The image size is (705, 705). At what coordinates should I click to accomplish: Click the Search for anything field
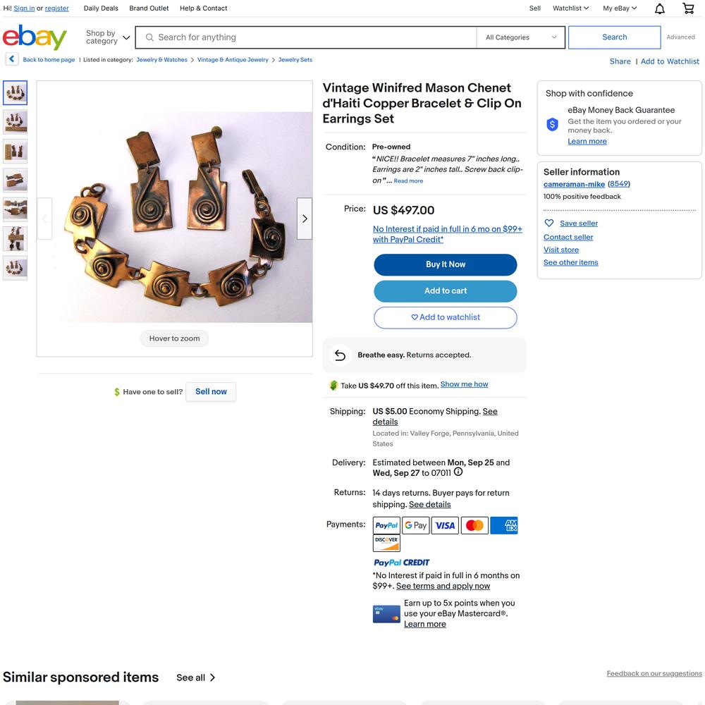306,37
